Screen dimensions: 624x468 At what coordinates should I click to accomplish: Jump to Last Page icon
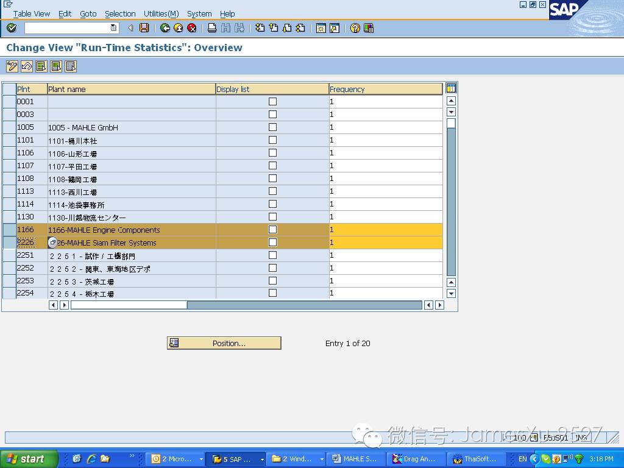[300, 28]
